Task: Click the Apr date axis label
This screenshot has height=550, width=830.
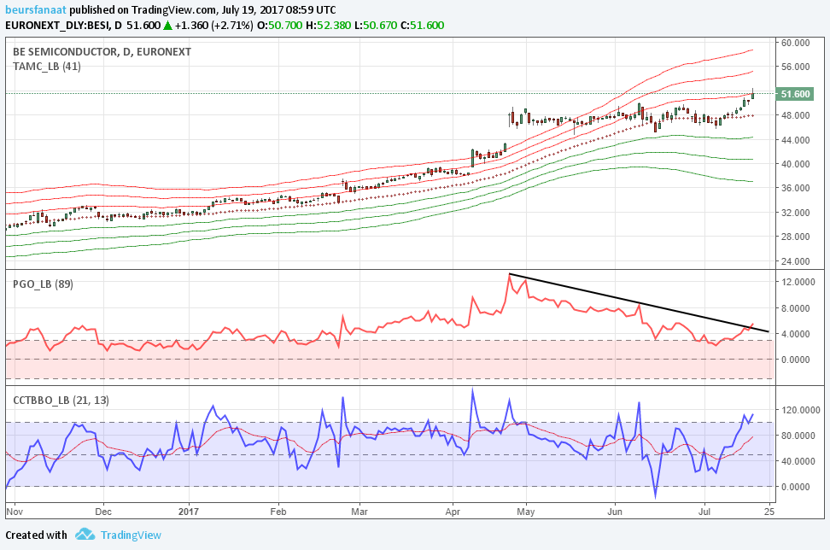Action: click(x=453, y=512)
